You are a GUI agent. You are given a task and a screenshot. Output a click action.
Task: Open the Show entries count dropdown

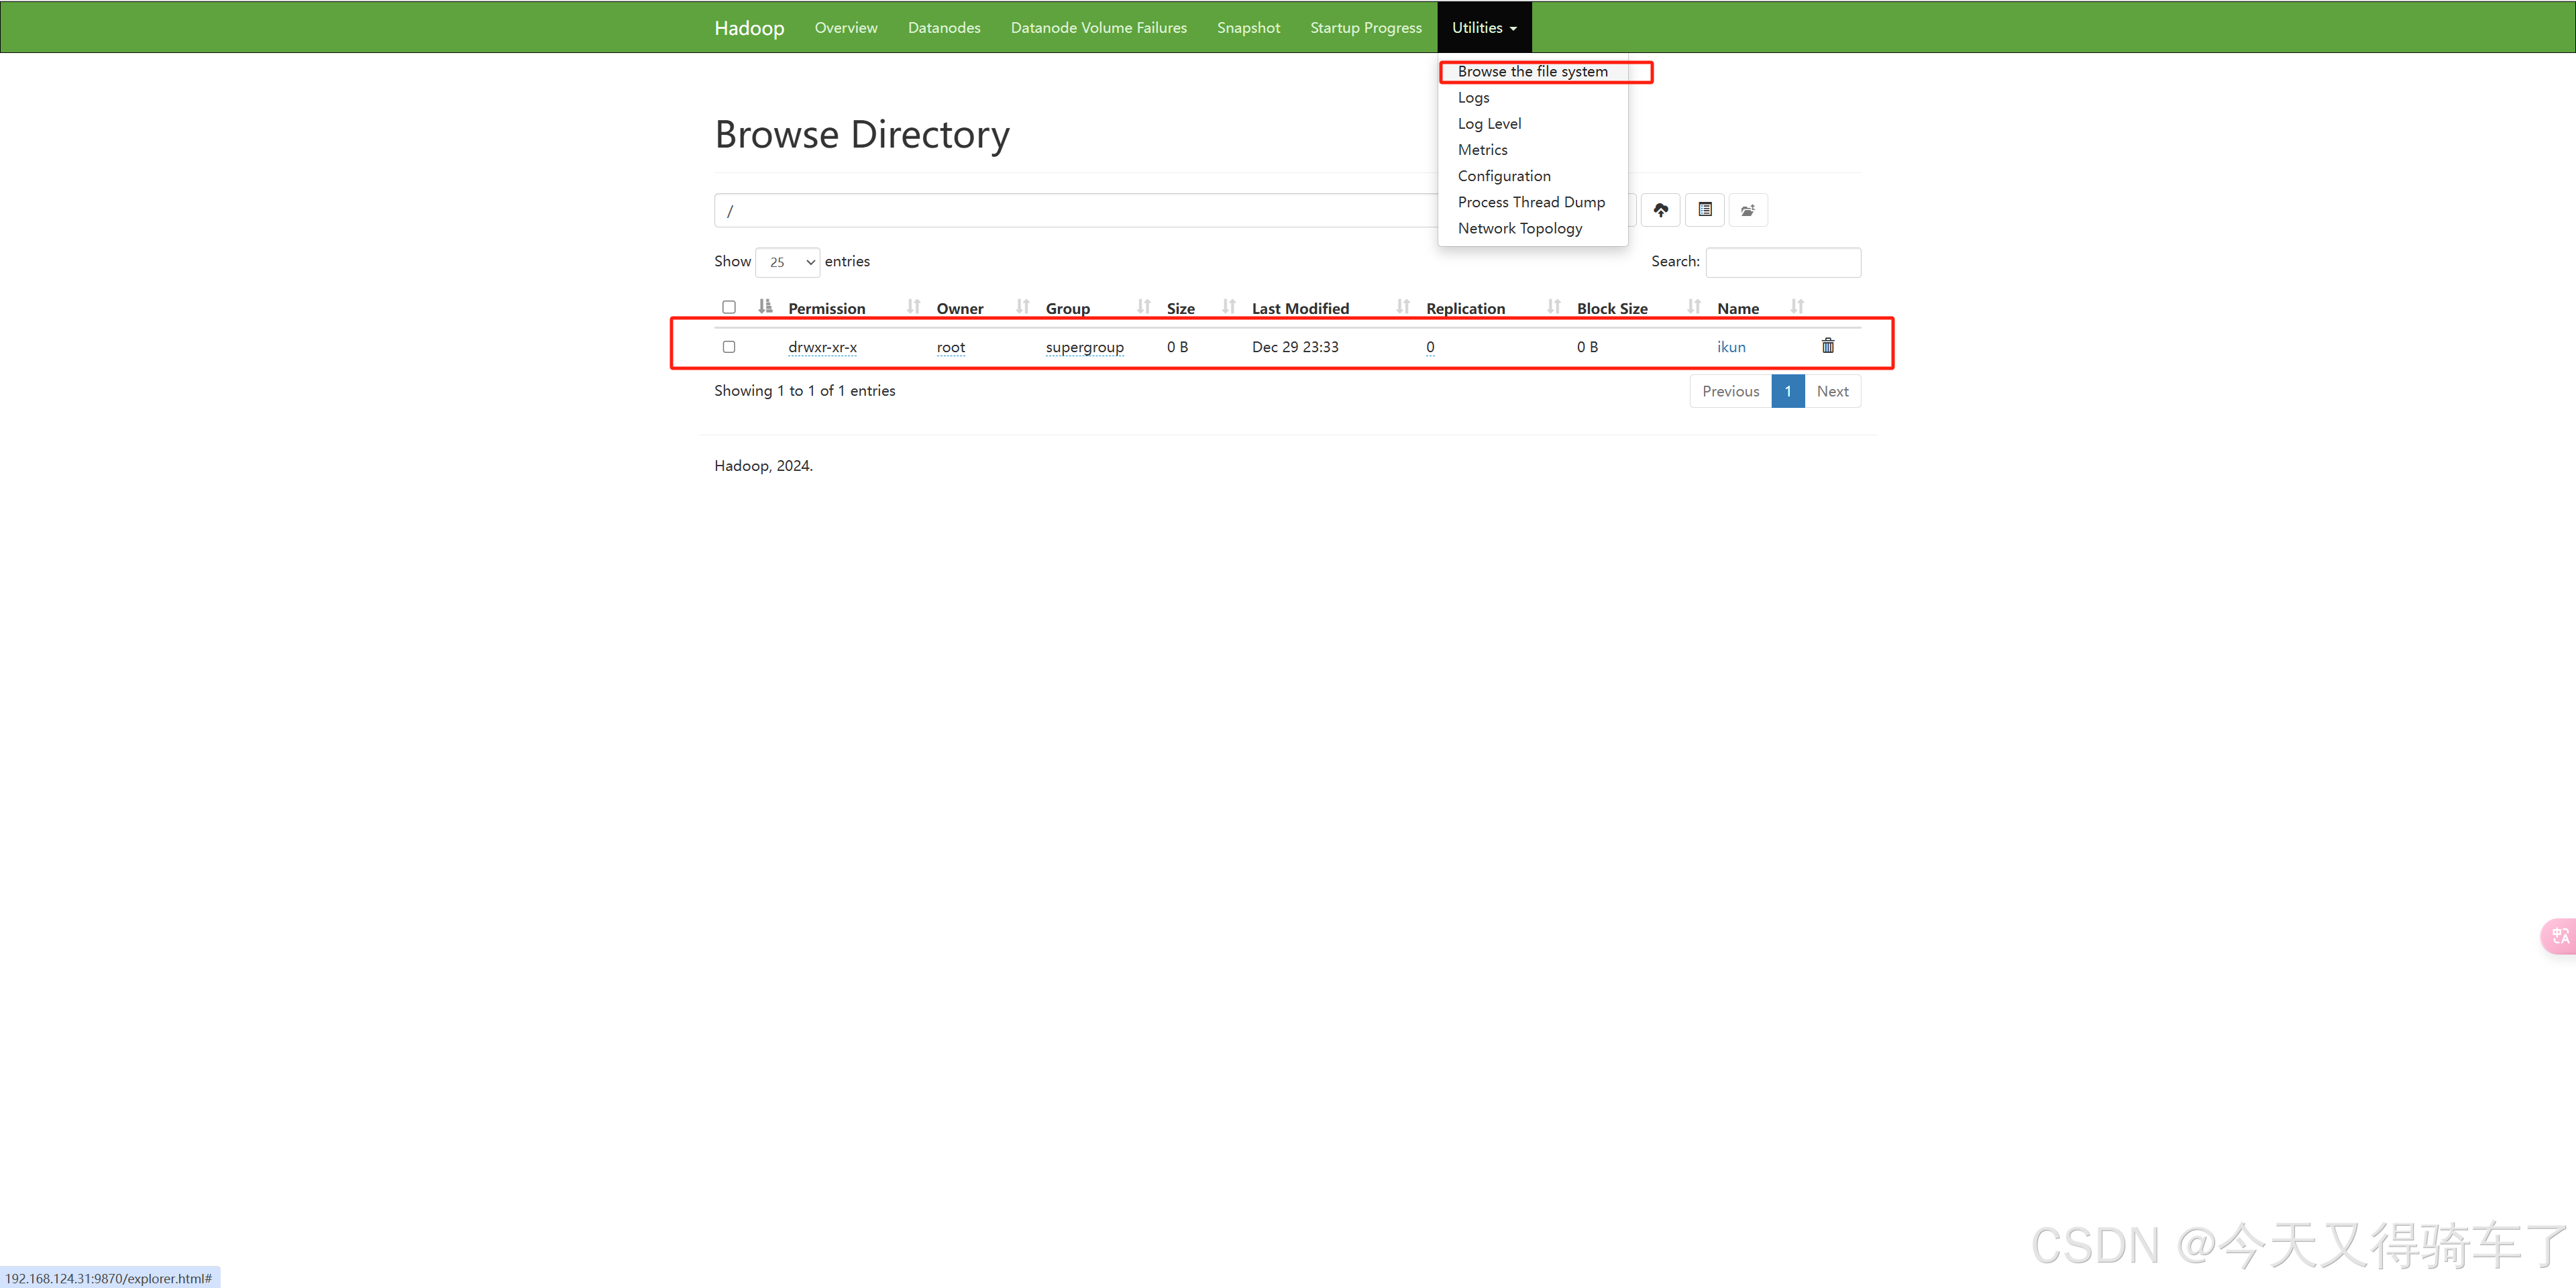click(788, 262)
